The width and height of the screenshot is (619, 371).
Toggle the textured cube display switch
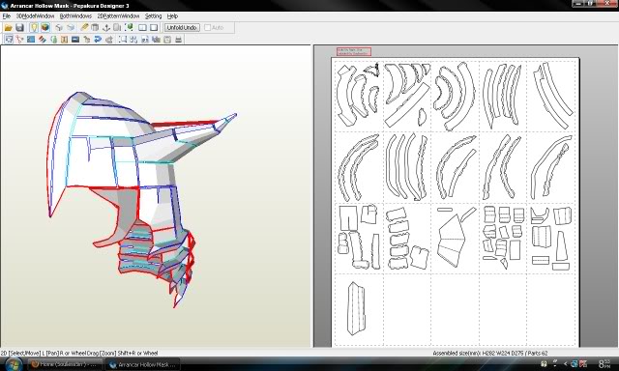[x=45, y=28]
